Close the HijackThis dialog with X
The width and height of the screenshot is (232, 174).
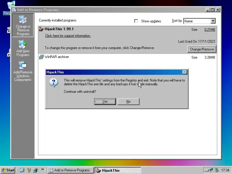[x=184, y=72]
